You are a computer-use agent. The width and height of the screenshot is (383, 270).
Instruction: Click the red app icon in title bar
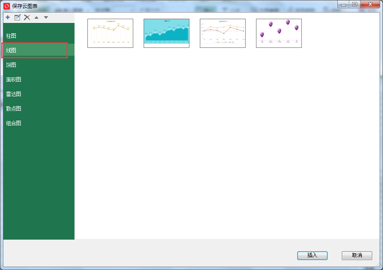pyautogui.click(x=7, y=6)
